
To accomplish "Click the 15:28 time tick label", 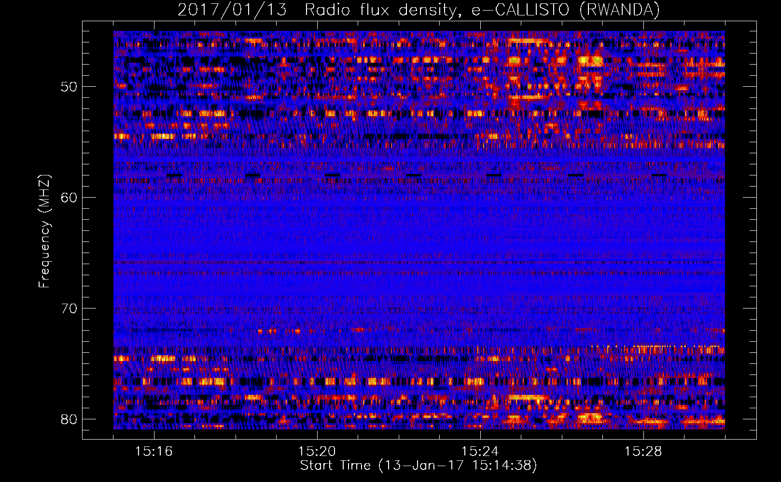I will point(643,452).
